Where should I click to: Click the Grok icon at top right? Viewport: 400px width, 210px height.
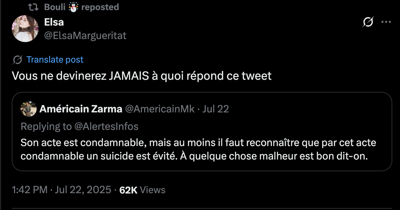pyautogui.click(x=368, y=22)
